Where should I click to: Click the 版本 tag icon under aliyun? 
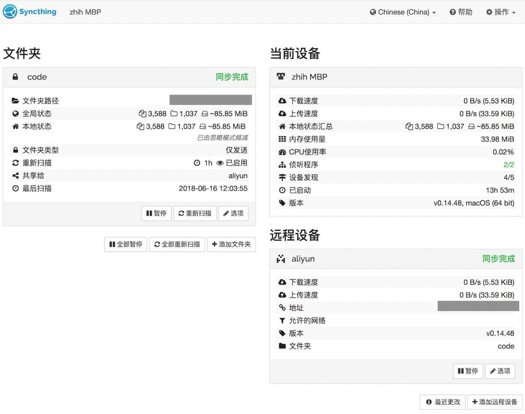(x=282, y=333)
